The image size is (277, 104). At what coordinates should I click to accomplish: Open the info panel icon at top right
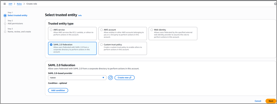click(275, 4)
